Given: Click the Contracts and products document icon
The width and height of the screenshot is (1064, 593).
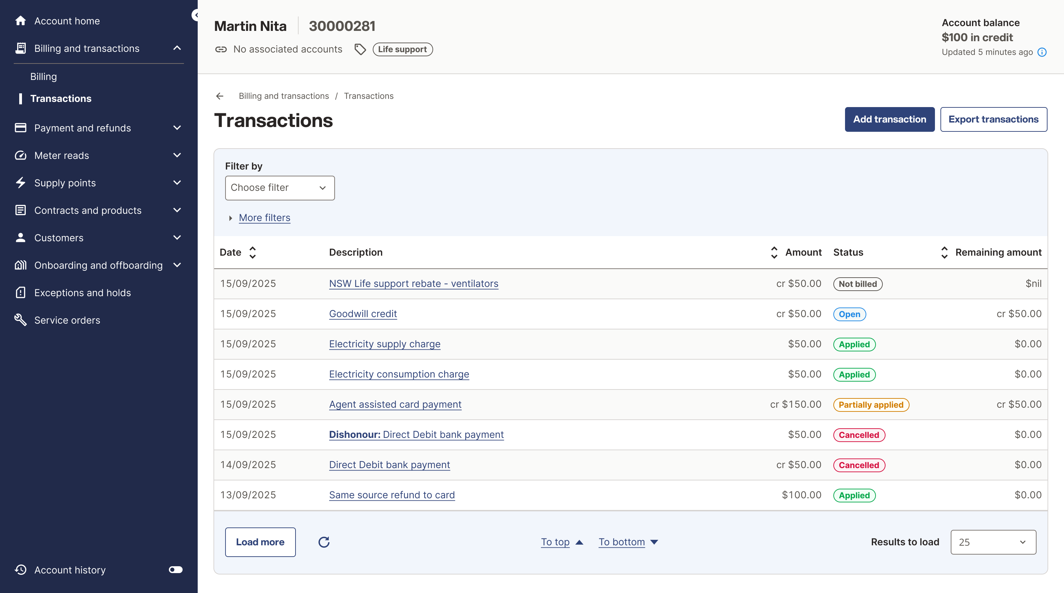Looking at the screenshot, I should (x=20, y=210).
